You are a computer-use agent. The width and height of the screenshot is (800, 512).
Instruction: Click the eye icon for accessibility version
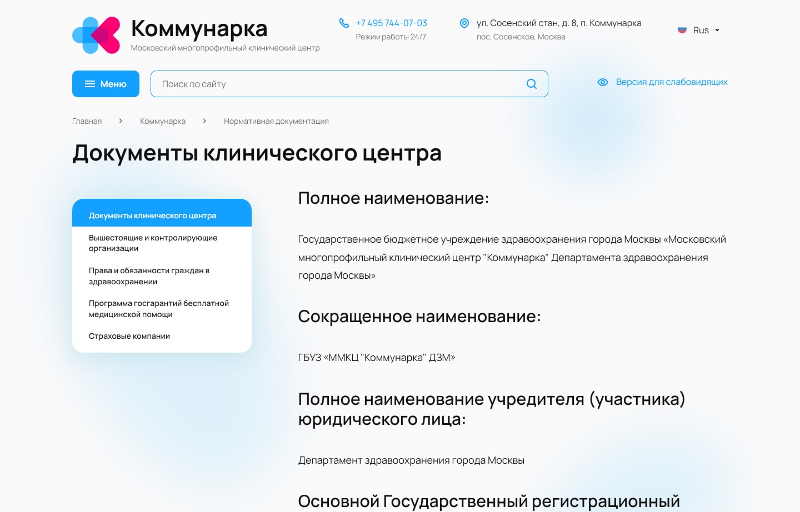click(x=603, y=82)
